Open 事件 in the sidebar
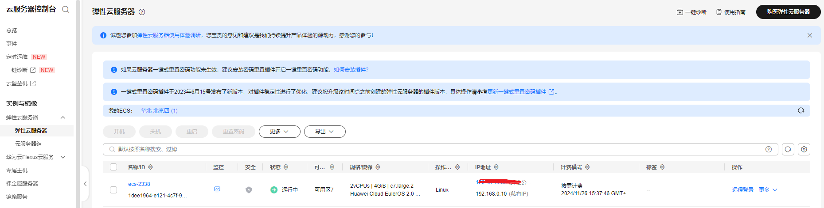 click(x=12, y=44)
